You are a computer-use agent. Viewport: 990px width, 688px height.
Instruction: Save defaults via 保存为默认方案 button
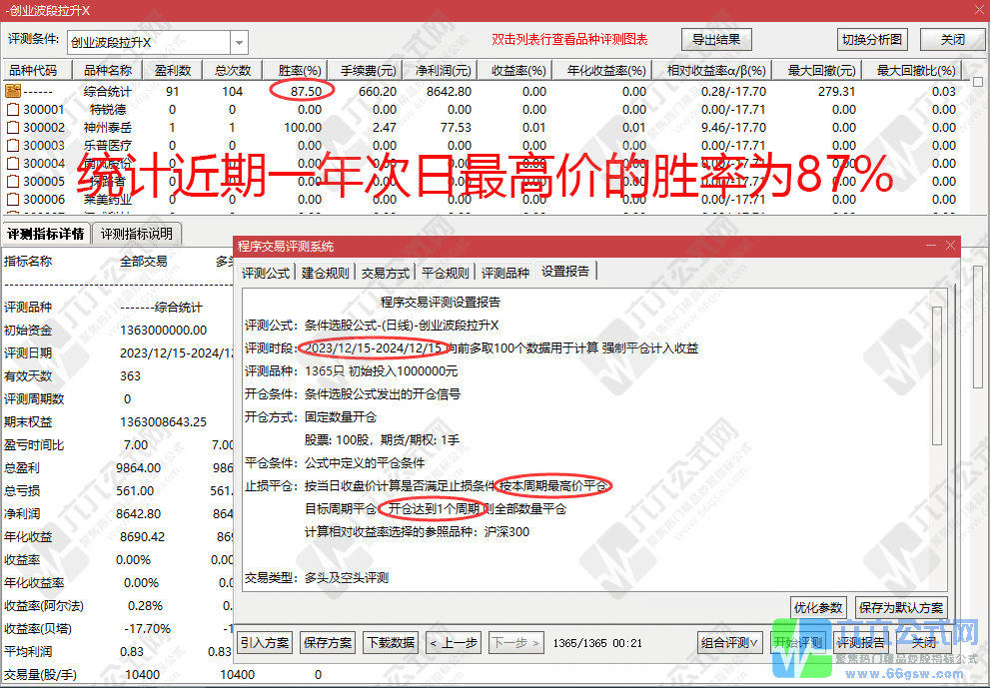coord(899,606)
